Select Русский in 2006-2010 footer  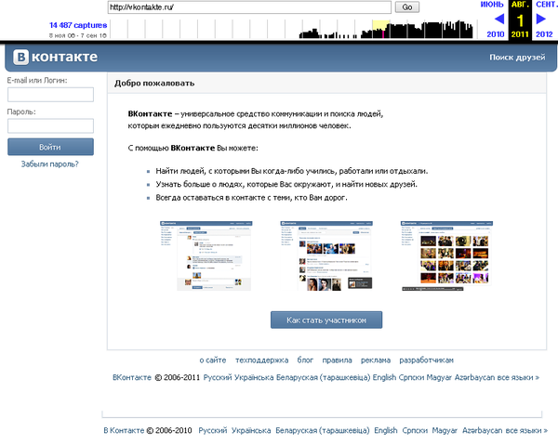coord(212,430)
